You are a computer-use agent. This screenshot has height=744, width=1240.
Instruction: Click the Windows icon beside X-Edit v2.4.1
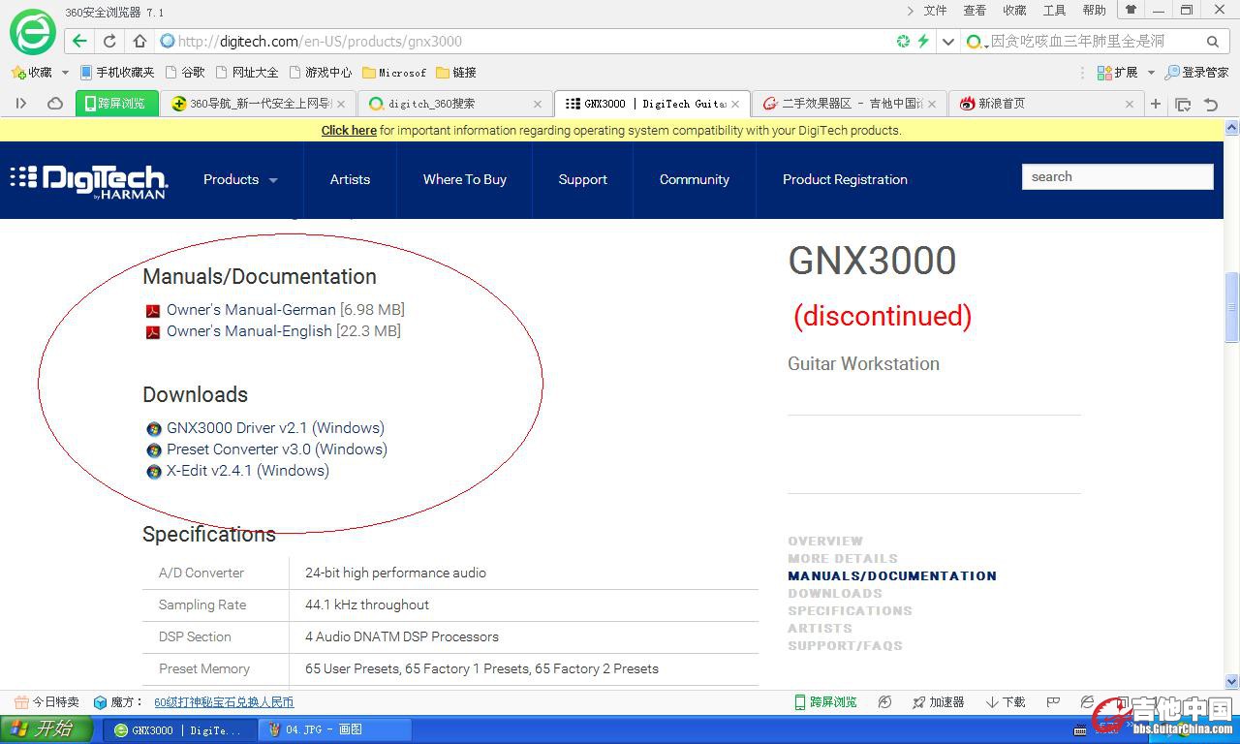click(x=154, y=472)
